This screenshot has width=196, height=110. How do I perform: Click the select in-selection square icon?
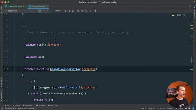(x=73, y=11)
